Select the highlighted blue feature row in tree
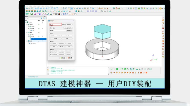Screen dimensions: 190x106 coord(38,39)
